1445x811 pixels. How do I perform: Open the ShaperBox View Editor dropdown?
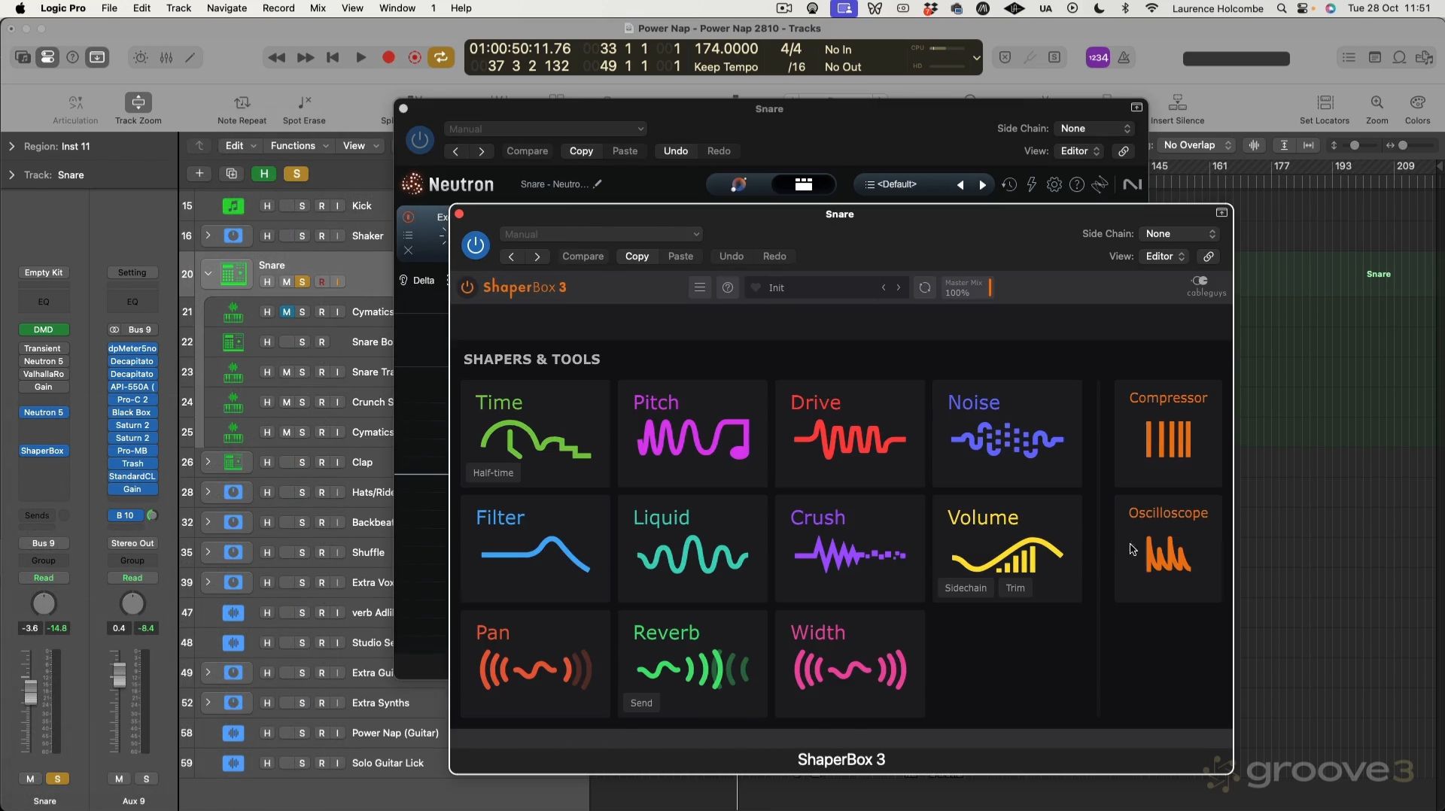pyautogui.click(x=1164, y=257)
